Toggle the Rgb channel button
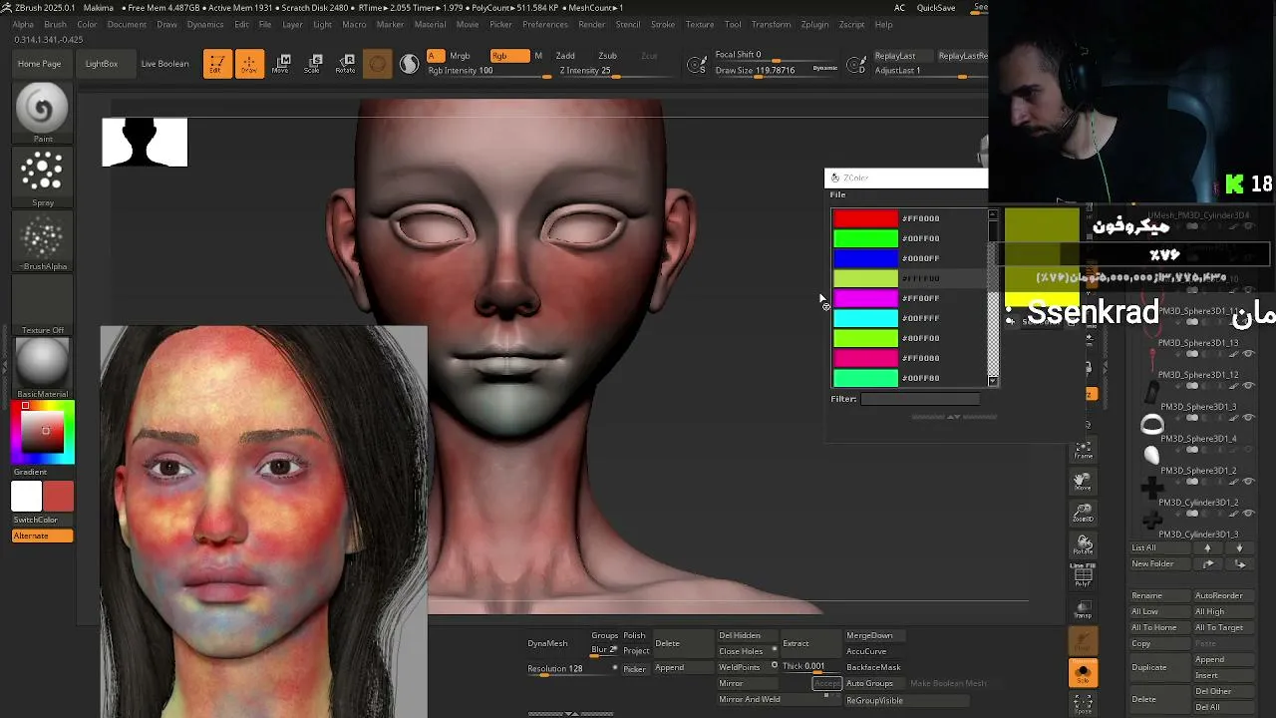This screenshot has height=718, width=1276. click(x=500, y=56)
